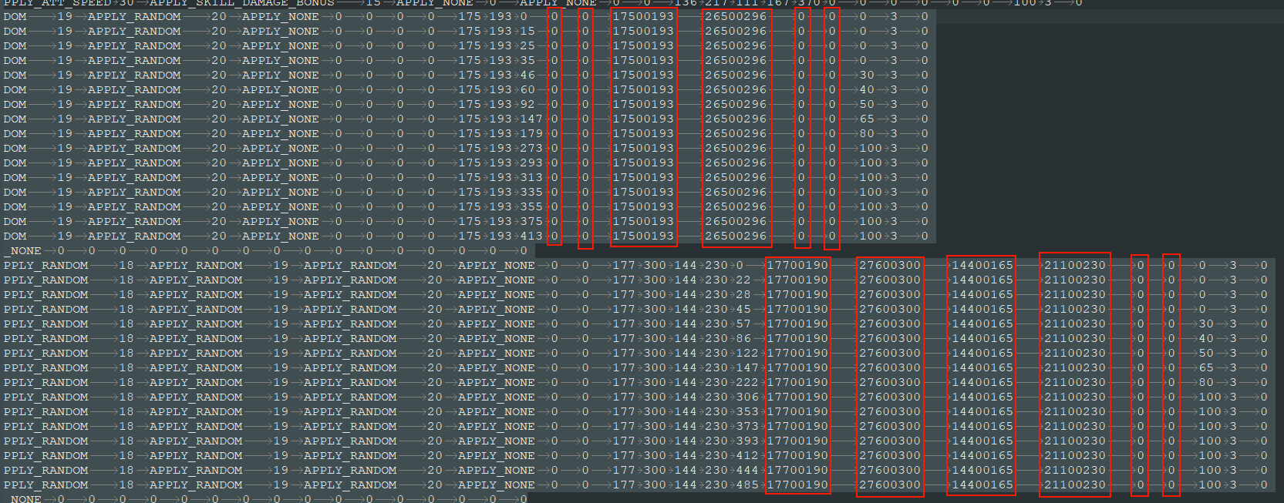
Task: Click the value 57 after 144 230
Action: 743,324
